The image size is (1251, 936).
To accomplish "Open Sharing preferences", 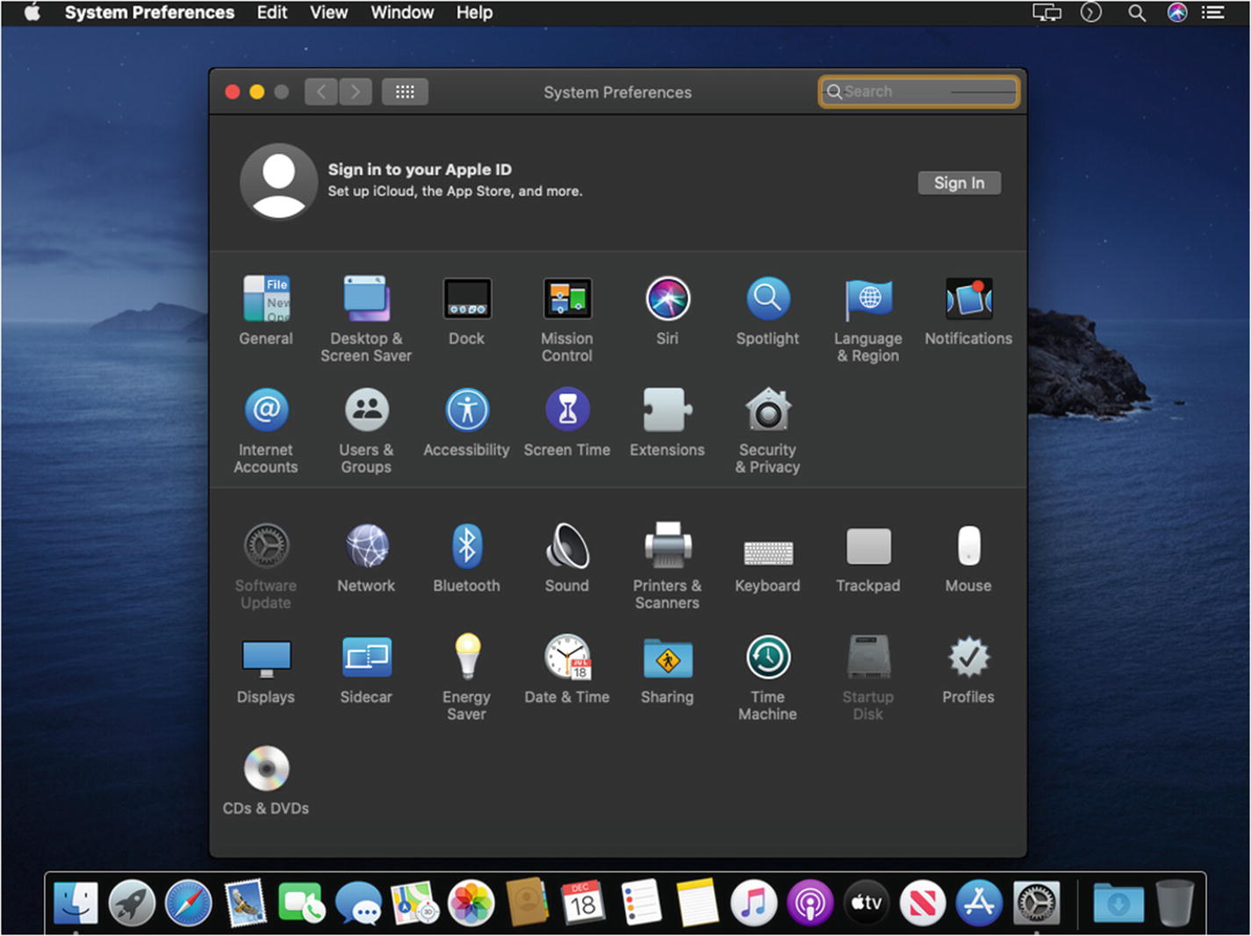I will pos(667,658).
